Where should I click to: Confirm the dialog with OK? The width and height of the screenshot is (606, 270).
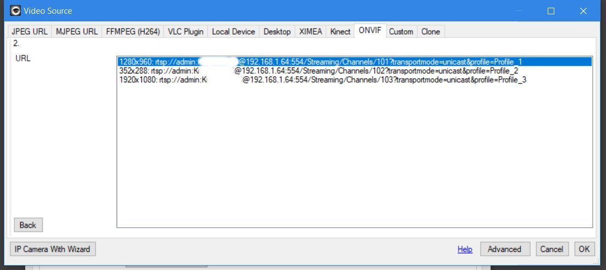pos(584,249)
